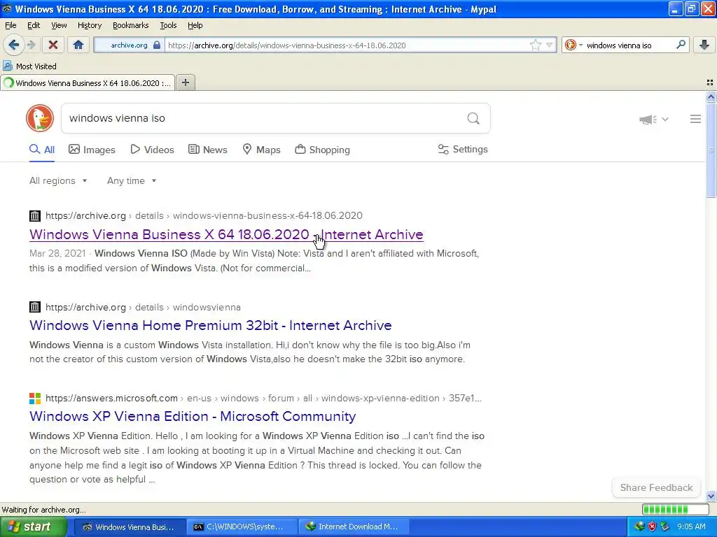The height and width of the screenshot is (537, 717).
Task: Switch to Videos results
Action: [x=152, y=150]
